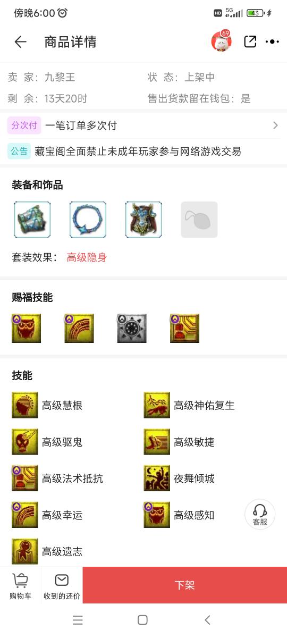The height and width of the screenshot is (638, 287).
Task: Tap the 夜舞倾城 skill icon
Action: pos(157,478)
